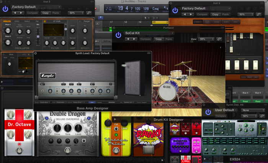Click the blue catch playhead button
268x163 pixels.
point(101,18)
